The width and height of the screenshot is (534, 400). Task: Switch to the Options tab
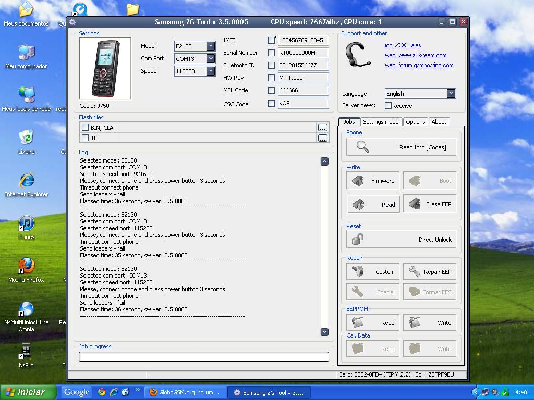416,122
